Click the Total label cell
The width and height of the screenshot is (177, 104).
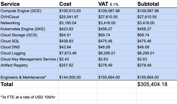29,84
